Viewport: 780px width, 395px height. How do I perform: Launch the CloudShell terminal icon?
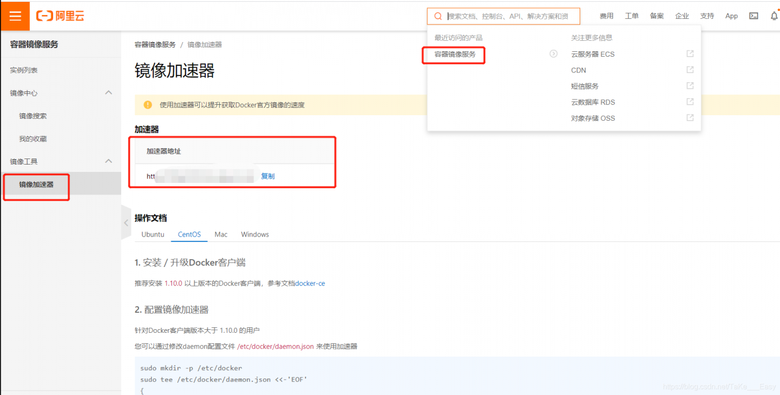(754, 16)
